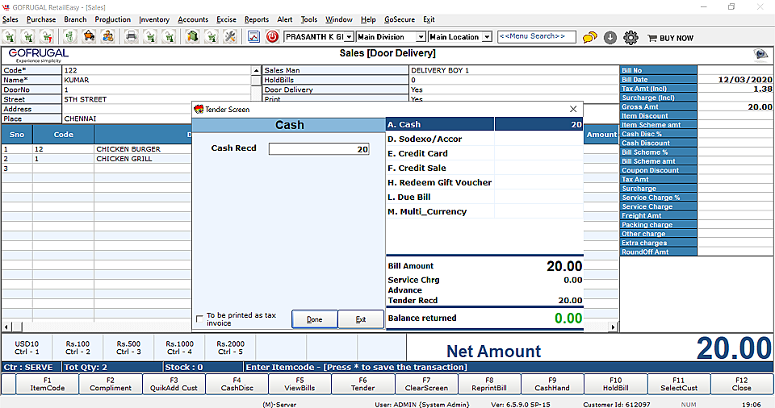Click Exit in the Tender Screen

pos(361,319)
